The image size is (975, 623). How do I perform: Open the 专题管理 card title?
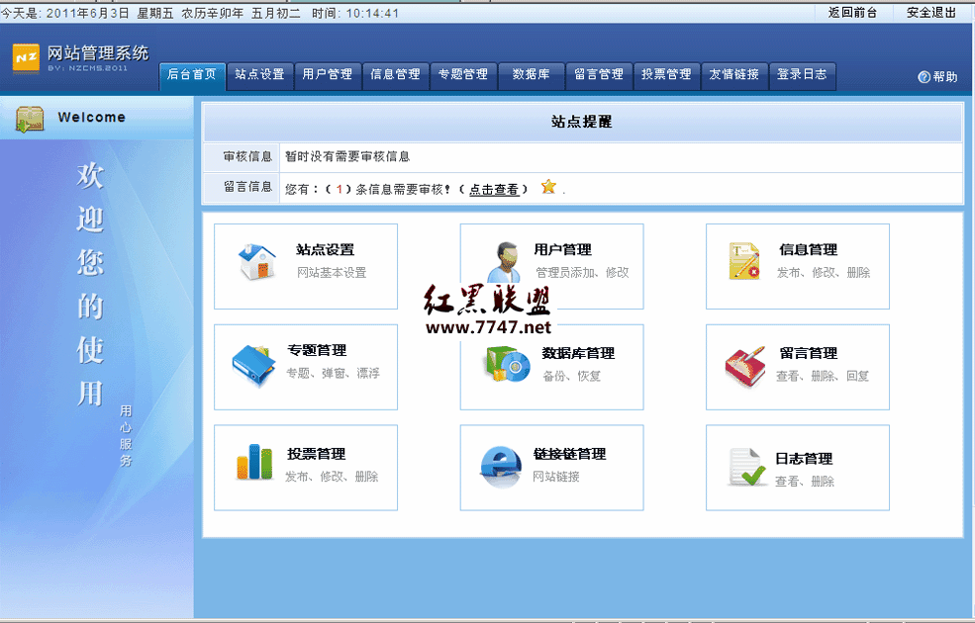point(317,350)
